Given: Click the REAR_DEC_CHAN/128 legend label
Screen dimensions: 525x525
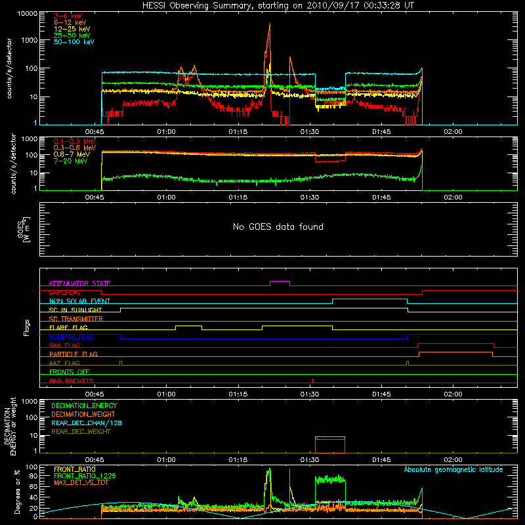Looking at the screenshot, I should [87, 423].
